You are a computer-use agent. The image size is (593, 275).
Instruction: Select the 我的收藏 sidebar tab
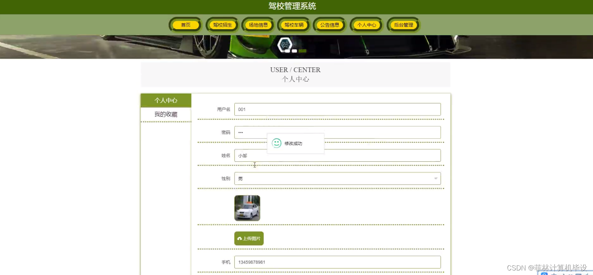166,114
